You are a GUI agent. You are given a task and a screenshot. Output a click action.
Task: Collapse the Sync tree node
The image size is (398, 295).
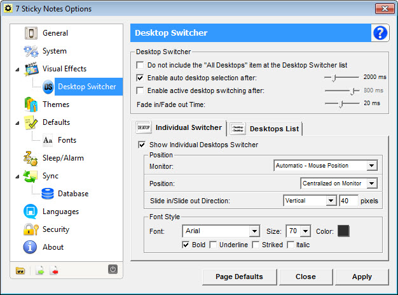[x=17, y=176]
